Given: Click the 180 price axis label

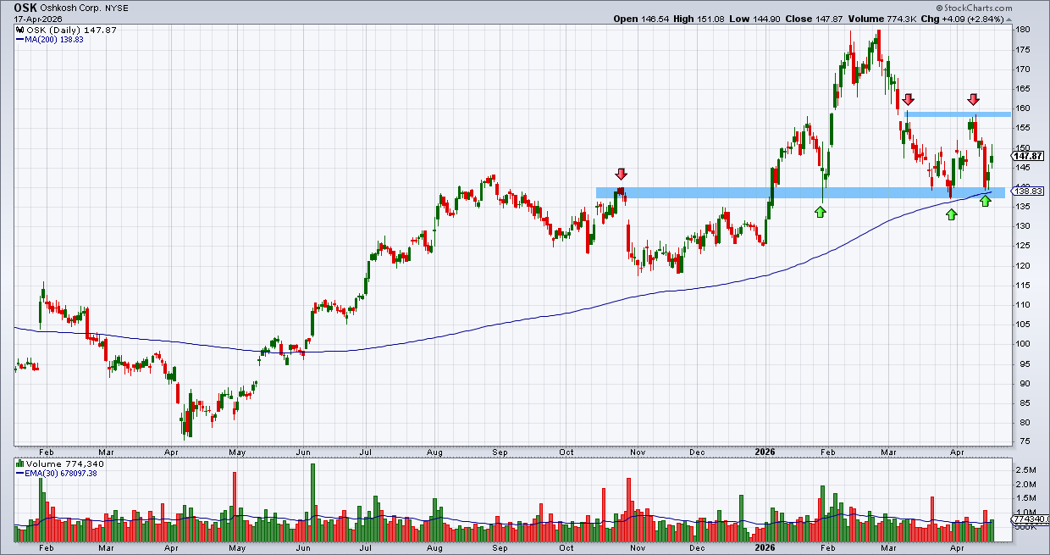Looking at the screenshot, I should 1024,30.
